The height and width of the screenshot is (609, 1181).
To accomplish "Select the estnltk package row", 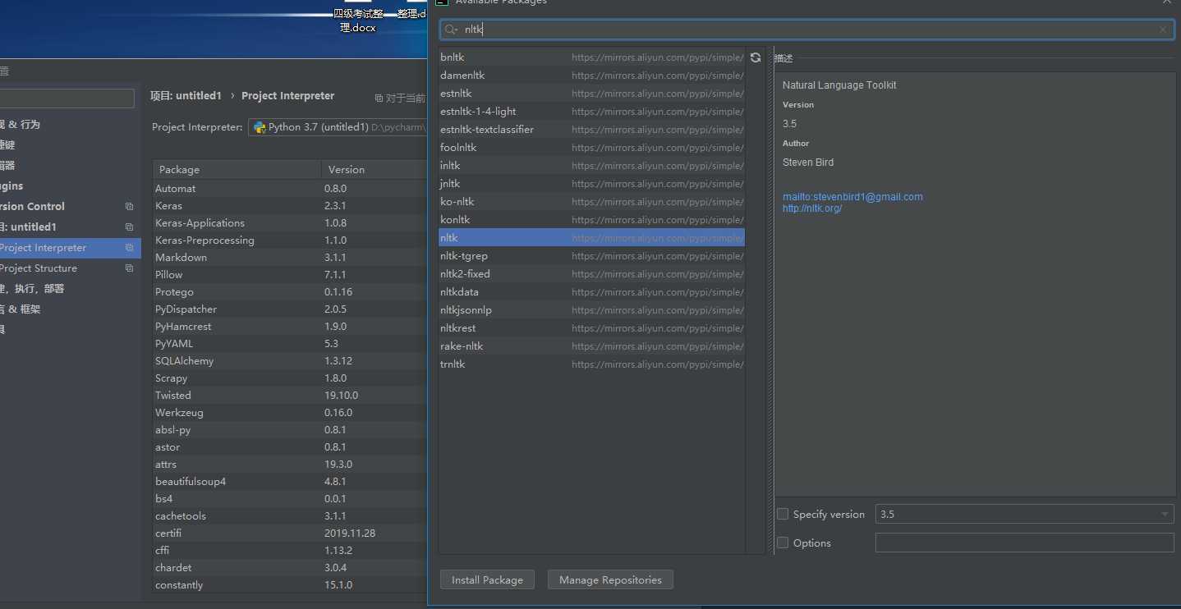I will [x=591, y=94].
